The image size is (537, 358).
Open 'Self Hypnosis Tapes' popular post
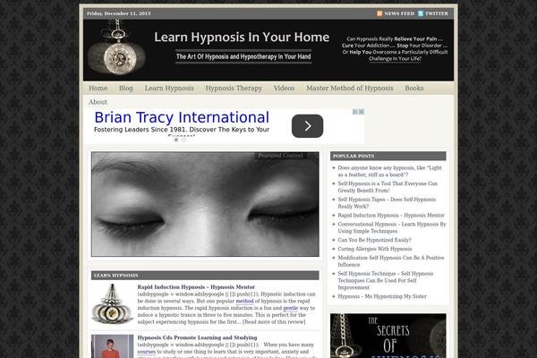[387, 203]
